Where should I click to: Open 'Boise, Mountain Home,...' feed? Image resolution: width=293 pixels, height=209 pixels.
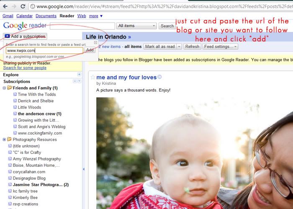click(36, 166)
